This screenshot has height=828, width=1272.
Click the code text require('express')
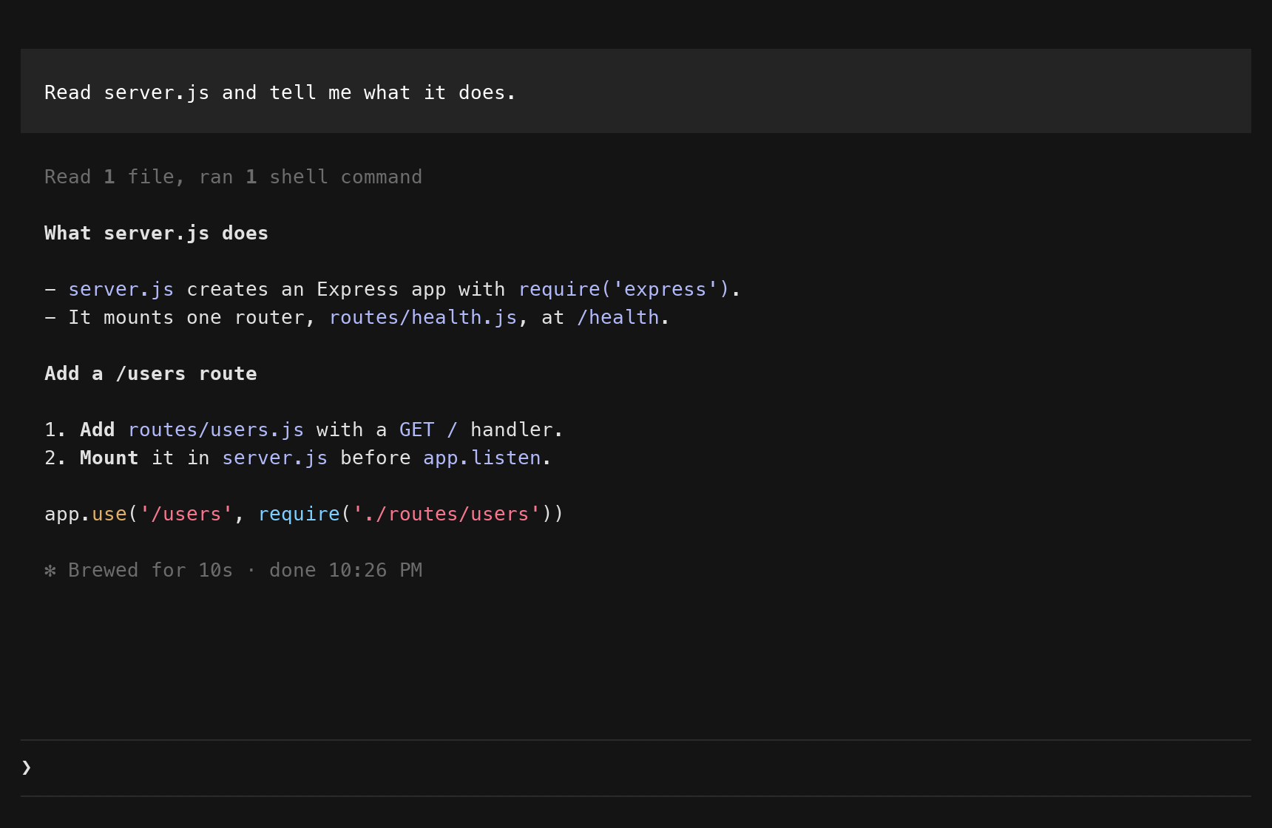(624, 289)
